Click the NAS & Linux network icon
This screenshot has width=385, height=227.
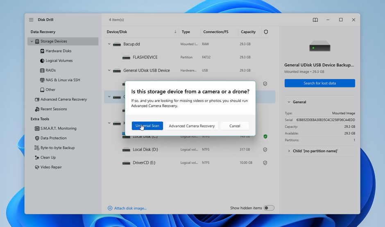click(42, 80)
